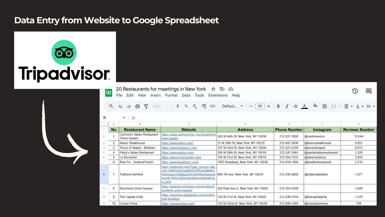385x217 pixels.
Task: Select the paint format tool
Action: click(x=146, y=106)
